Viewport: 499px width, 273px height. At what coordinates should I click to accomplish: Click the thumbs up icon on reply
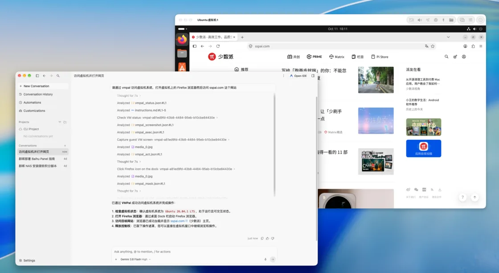267,238
